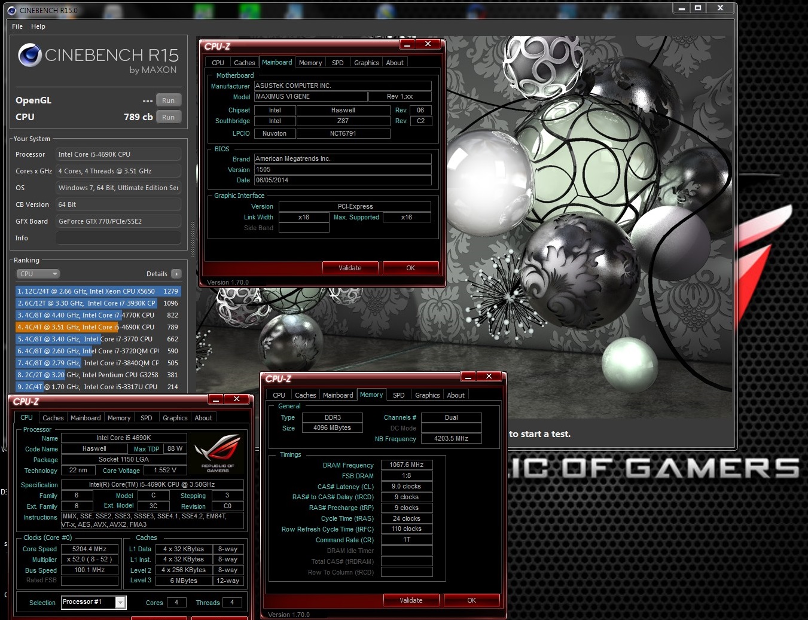808x620 pixels.
Task: Select ranking row Core i7-3930K
Action: tap(98, 303)
